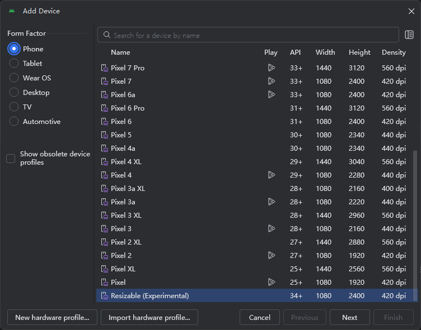Focus the device name search field
Image resolution: width=421 pixels, height=330 pixels.
(252, 35)
